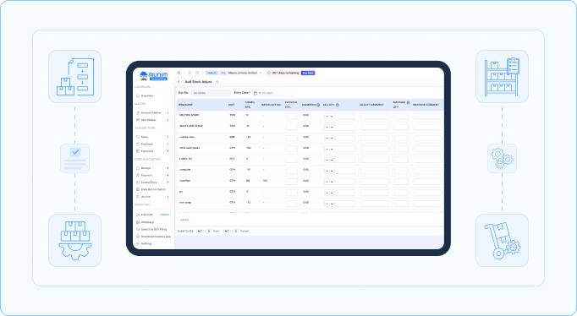Click the plus icon beside Receipt
The image size is (577, 316).
168,168
